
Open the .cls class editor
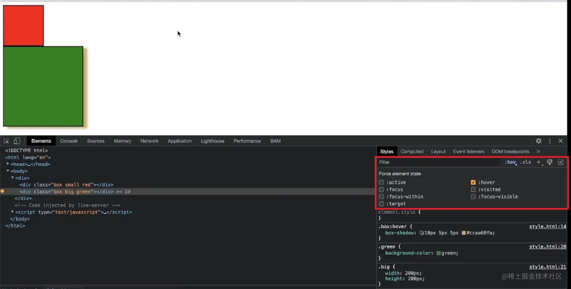pos(526,162)
